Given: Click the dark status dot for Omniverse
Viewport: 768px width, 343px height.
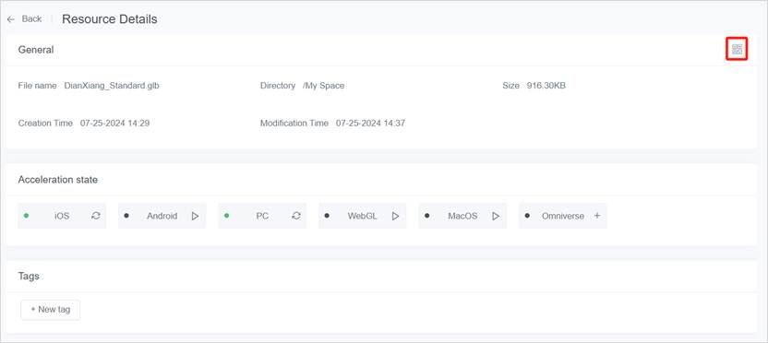Looking at the screenshot, I should pyautogui.click(x=527, y=215).
